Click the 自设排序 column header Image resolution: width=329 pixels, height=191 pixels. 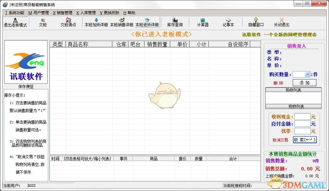pos(229,44)
